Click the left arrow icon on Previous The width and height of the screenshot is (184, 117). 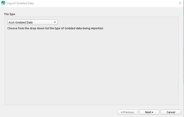(x=121, y=112)
